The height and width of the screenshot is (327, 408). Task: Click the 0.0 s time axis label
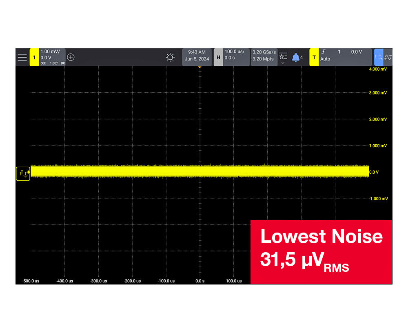200,281
